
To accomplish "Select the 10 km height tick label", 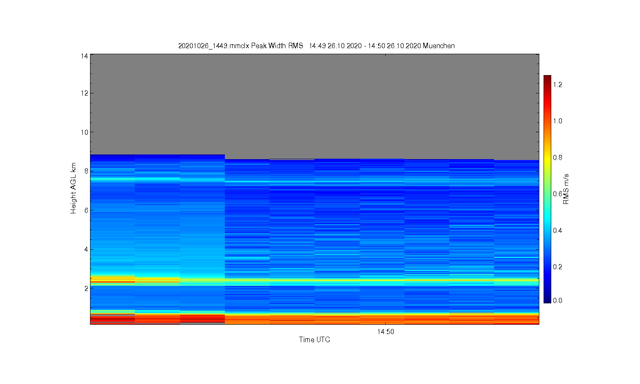I will pos(84,132).
